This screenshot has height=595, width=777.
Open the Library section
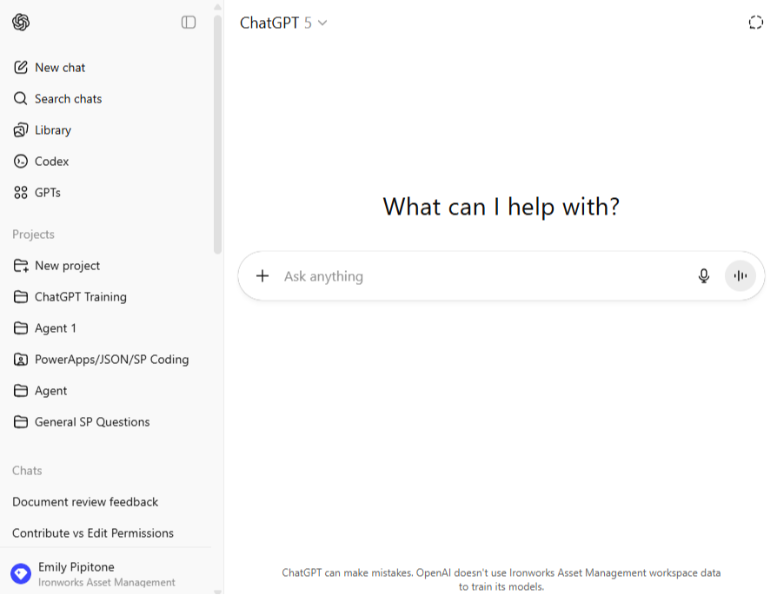click(x=52, y=130)
